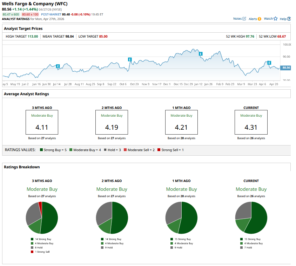Click the red ask box 80.60 x 100
This screenshot has height=266, width=296.
point(30,14)
